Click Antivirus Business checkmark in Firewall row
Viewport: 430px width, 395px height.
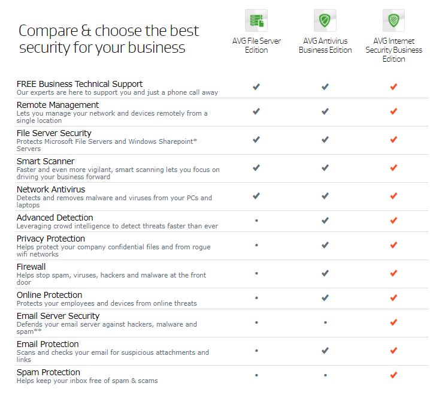click(x=325, y=273)
